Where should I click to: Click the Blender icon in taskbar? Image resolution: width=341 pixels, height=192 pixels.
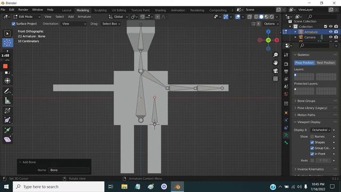click(x=177, y=187)
